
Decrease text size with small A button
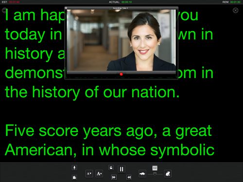(89, 174)
